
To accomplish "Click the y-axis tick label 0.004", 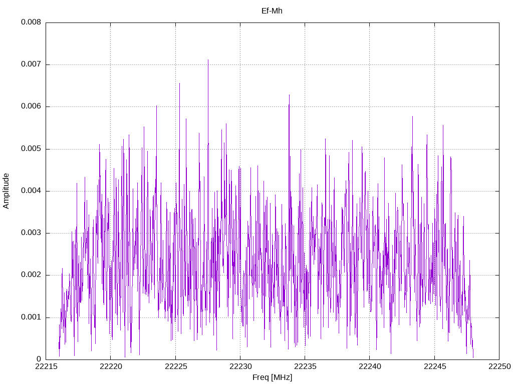I will [x=31, y=191].
